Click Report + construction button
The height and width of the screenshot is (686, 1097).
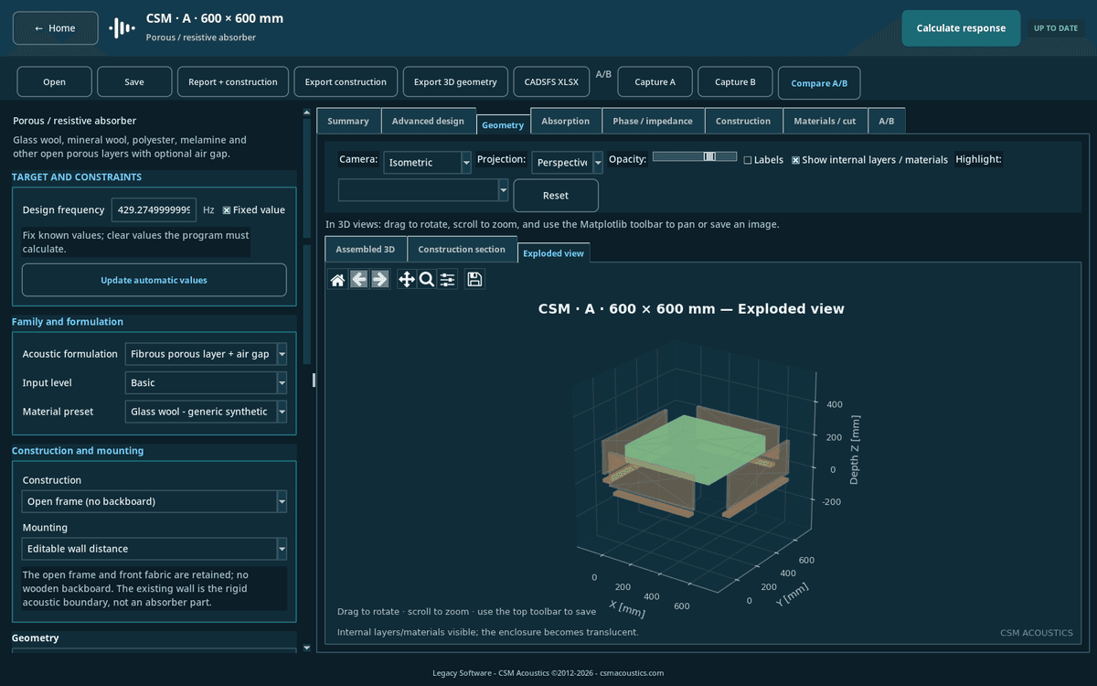click(233, 82)
